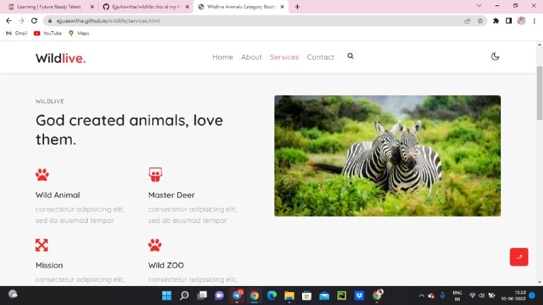Show hidden system tray icons
Screen dimensions: 543x305
tap(422, 295)
